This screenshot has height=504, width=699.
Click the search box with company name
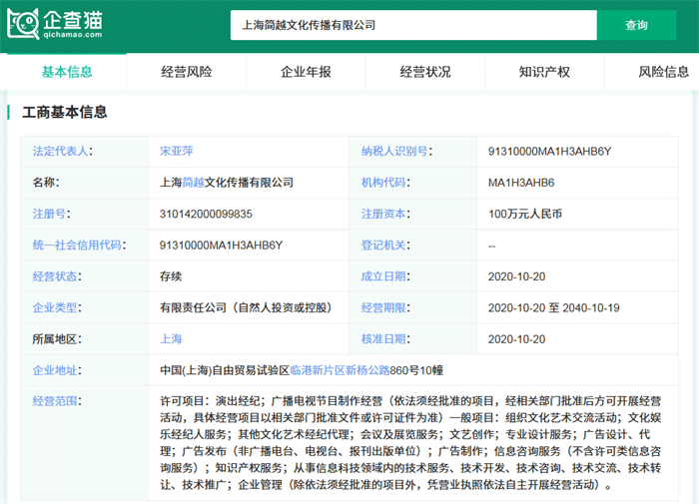point(413,25)
